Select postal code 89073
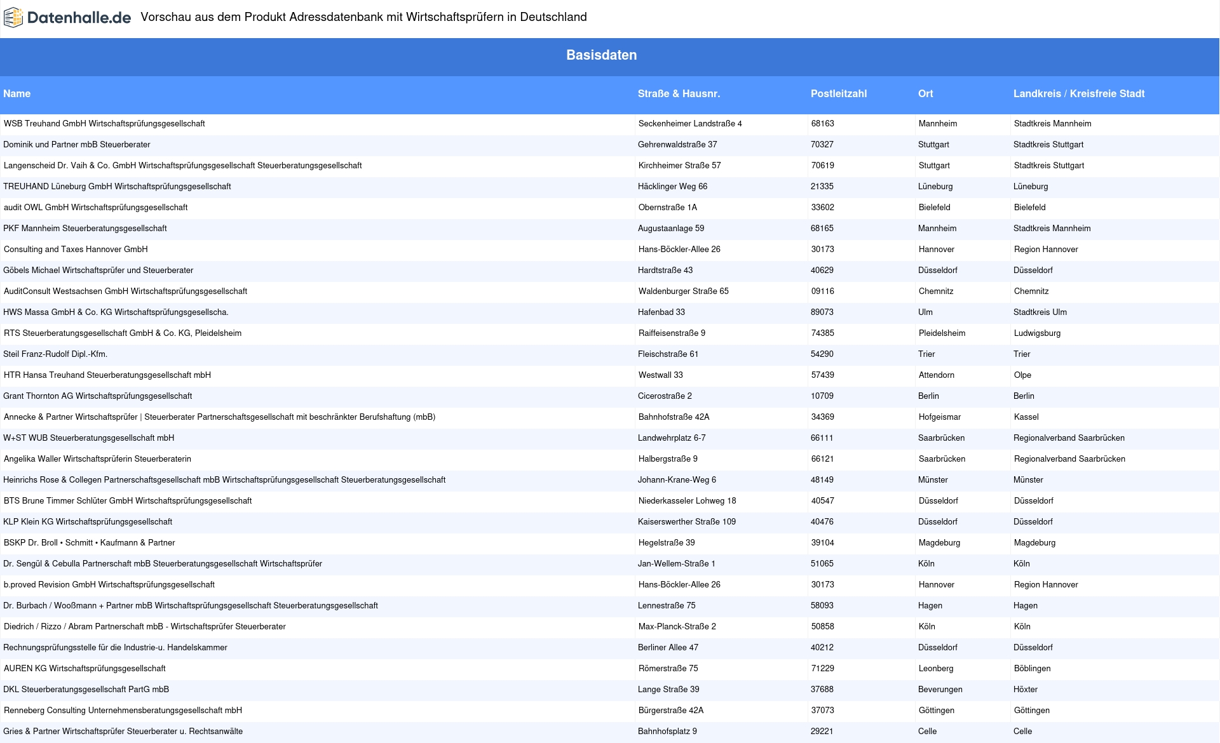1220x743 pixels. (822, 312)
